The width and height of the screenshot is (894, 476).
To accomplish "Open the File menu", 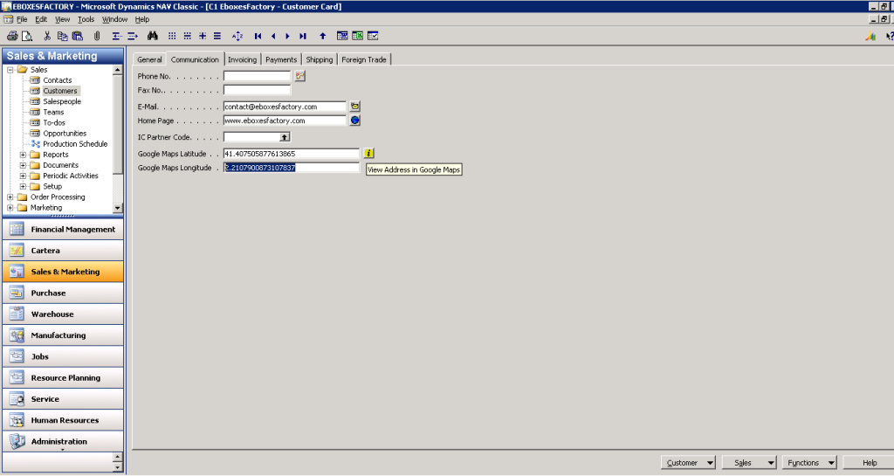I will click(22, 19).
